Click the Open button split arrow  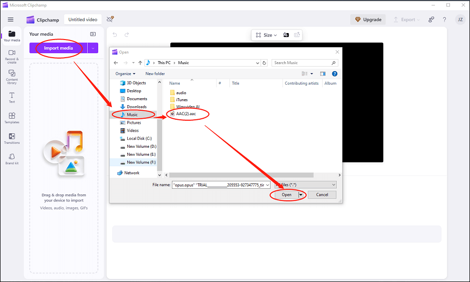pyautogui.click(x=301, y=195)
